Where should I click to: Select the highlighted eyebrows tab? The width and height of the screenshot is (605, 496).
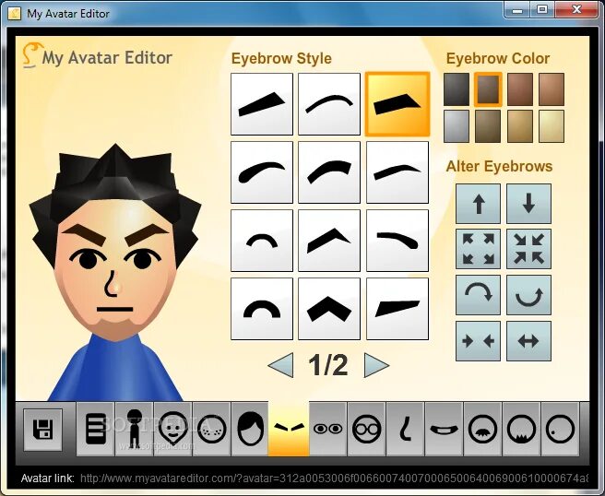coord(289,429)
